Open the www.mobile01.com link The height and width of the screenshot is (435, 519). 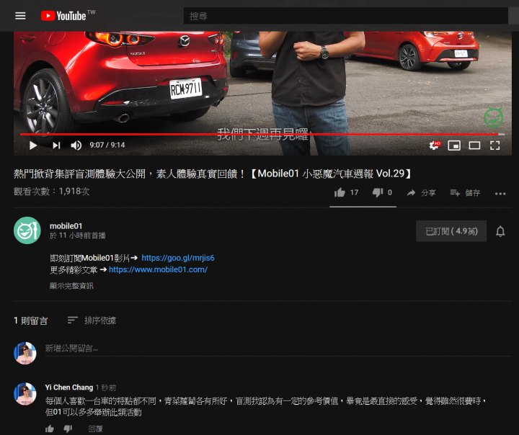[158, 269]
